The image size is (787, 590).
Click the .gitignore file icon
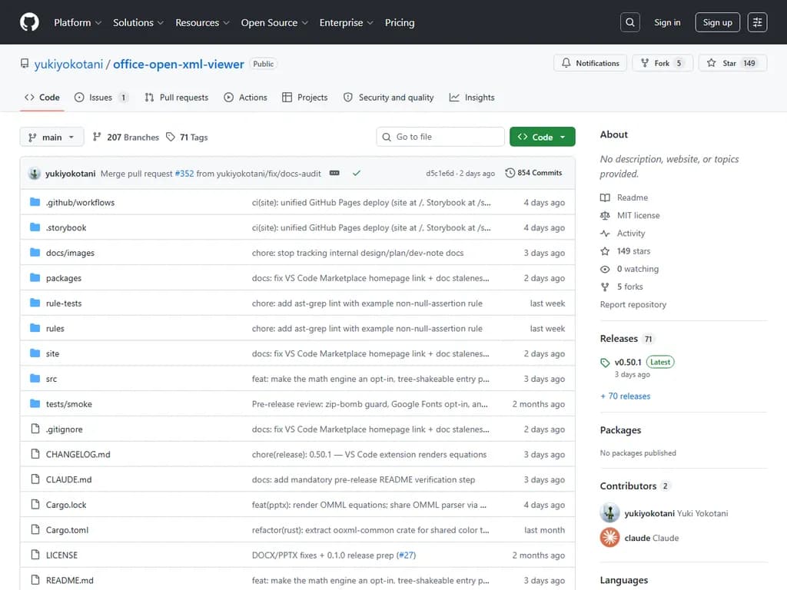[35, 429]
